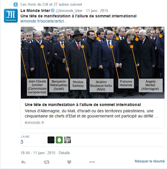Image resolution: width=167 pixels, height=169 pixels.
Task: Click the Le Monde International avatar
Action: 11,16
